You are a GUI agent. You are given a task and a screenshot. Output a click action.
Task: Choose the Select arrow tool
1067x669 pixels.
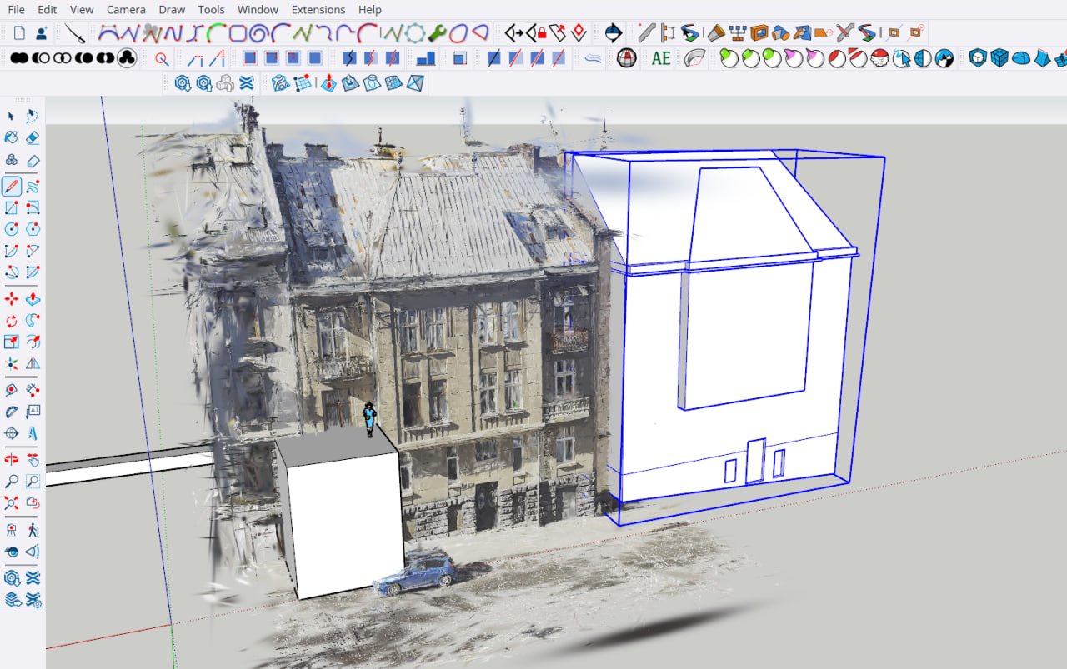coord(10,117)
